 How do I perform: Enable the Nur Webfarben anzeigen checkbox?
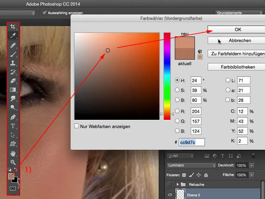77,126
